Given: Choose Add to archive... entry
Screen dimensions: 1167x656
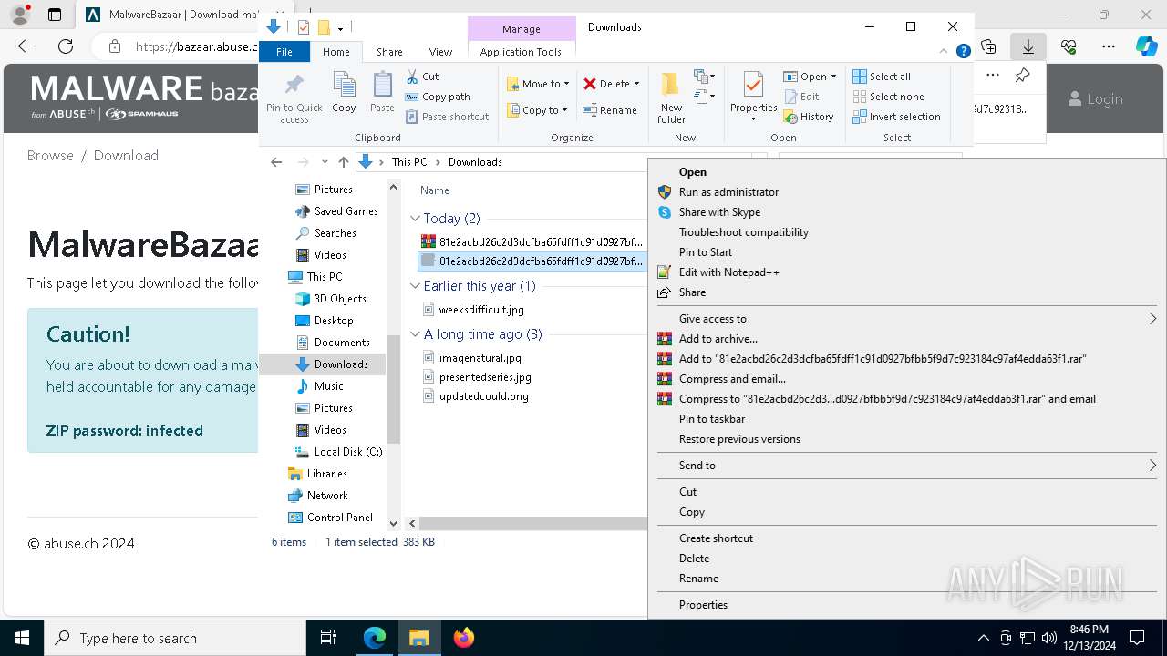Looking at the screenshot, I should click(718, 339).
